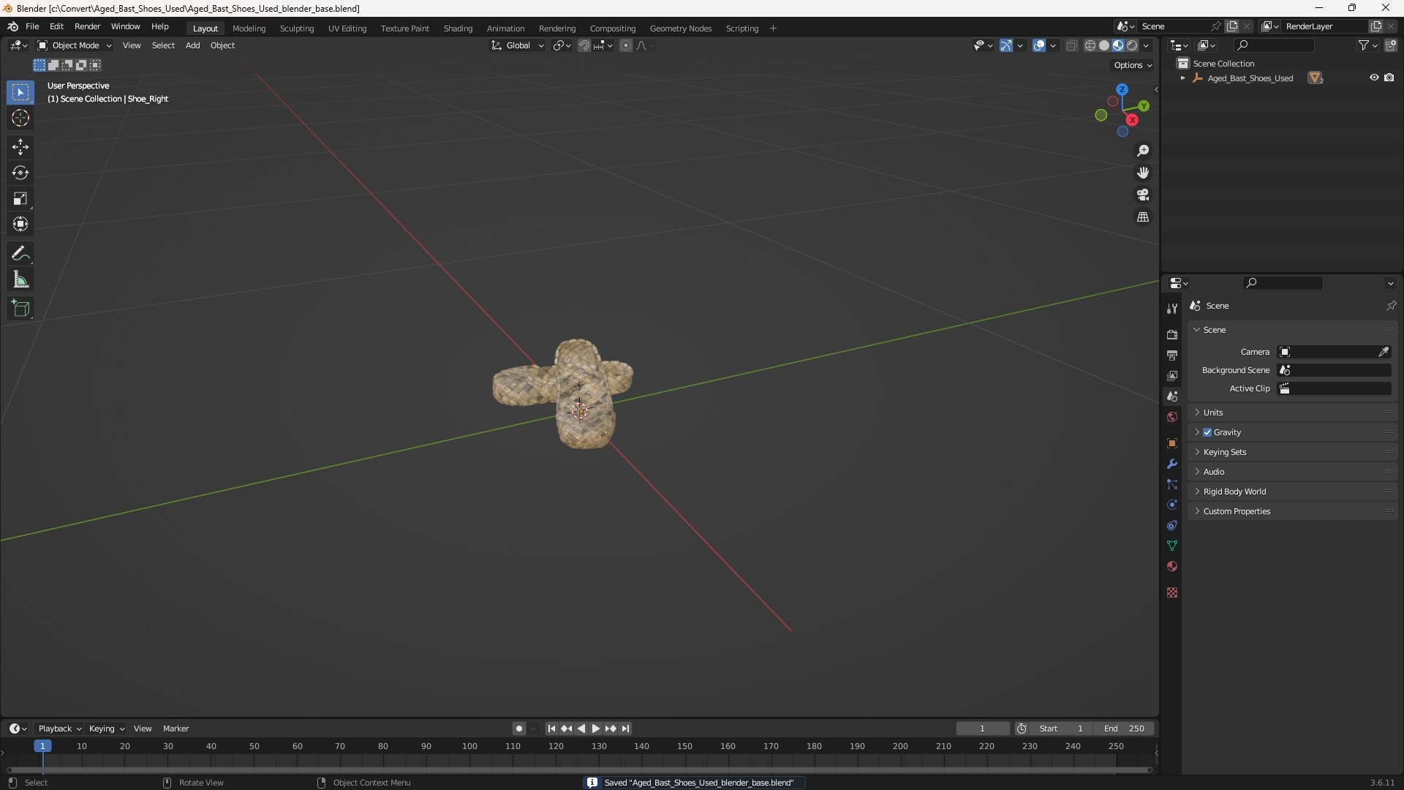Pick the Annotate pencil tool
Viewport: 1404px width, 790px height.
pyautogui.click(x=20, y=254)
